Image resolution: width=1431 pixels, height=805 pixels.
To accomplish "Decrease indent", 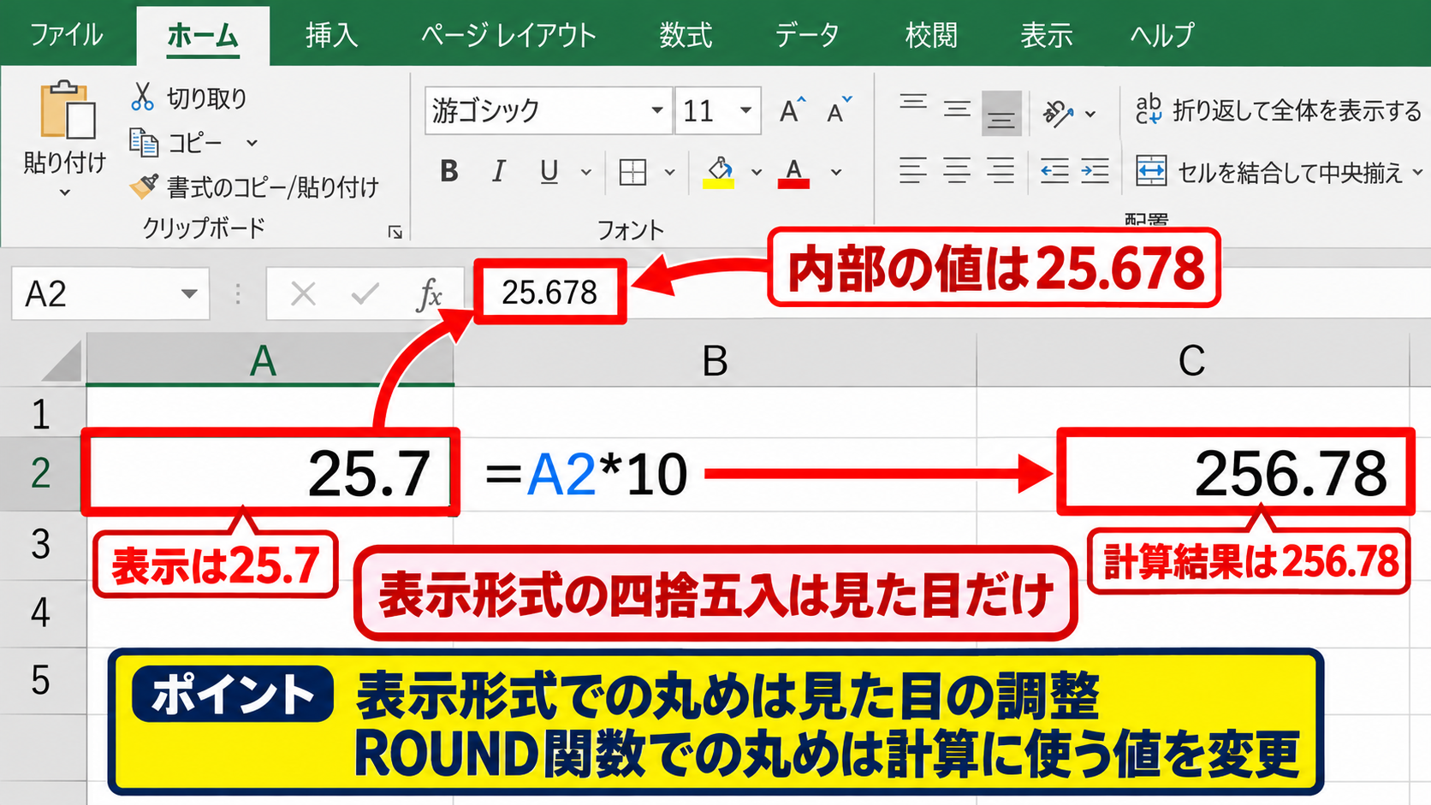I will click(x=1054, y=172).
